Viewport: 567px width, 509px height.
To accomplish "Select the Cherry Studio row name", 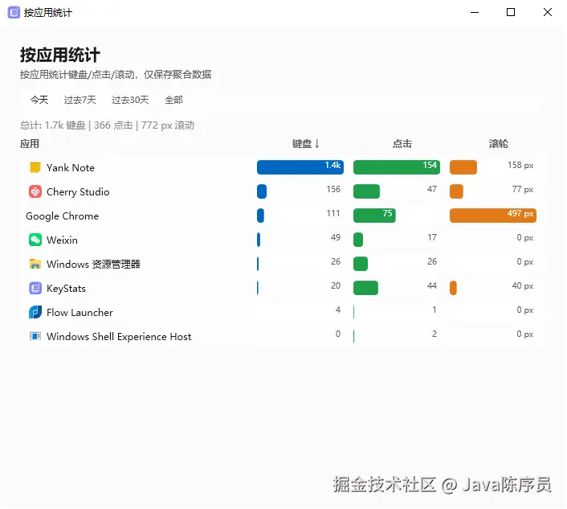I will point(78,192).
